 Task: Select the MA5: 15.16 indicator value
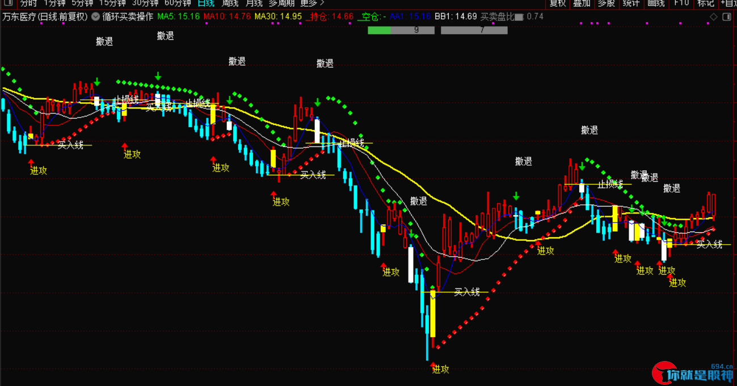coord(179,16)
